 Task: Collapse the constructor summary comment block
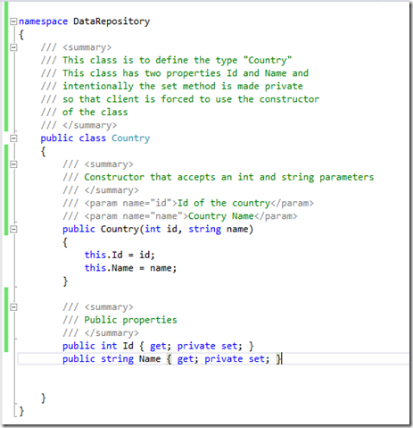coord(13,164)
